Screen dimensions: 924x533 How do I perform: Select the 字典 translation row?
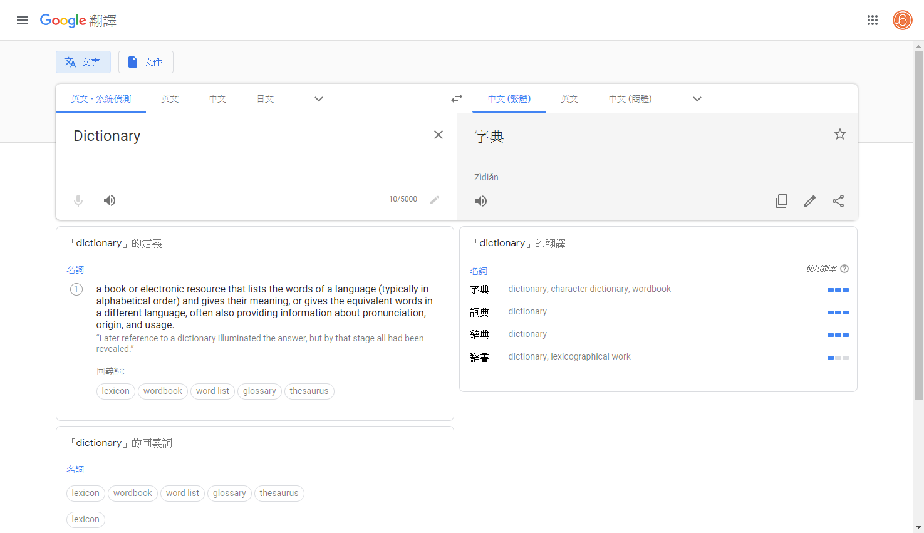pos(658,289)
